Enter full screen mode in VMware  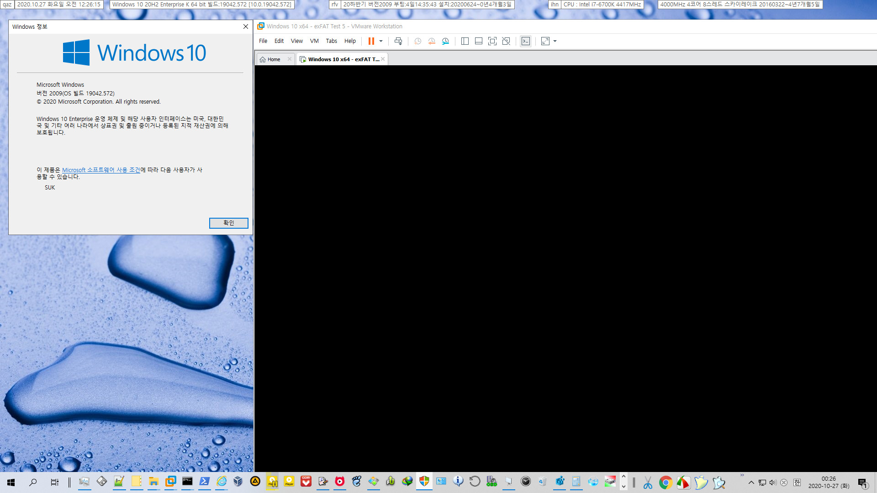(x=492, y=41)
